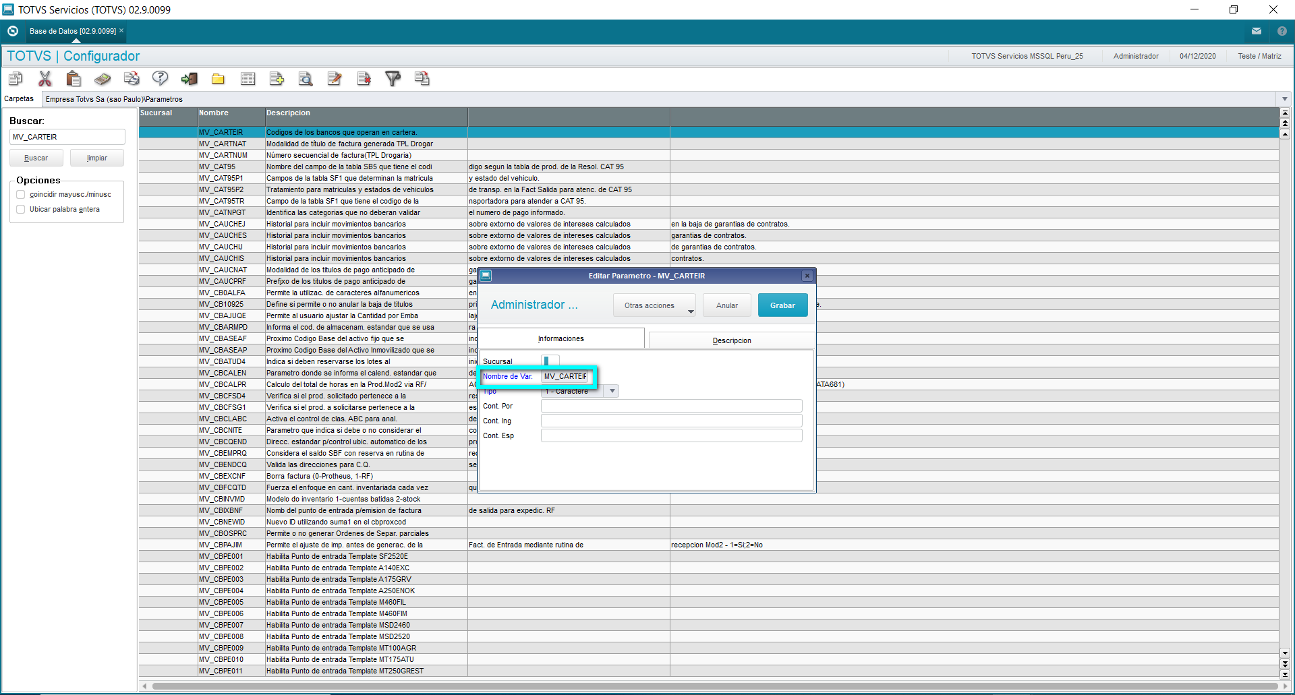Click the scroll-to-top arrow of grid
Image resolution: width=1295 pixels, height=695 pixels.
pyautogui.click(x=1285, y=113)
